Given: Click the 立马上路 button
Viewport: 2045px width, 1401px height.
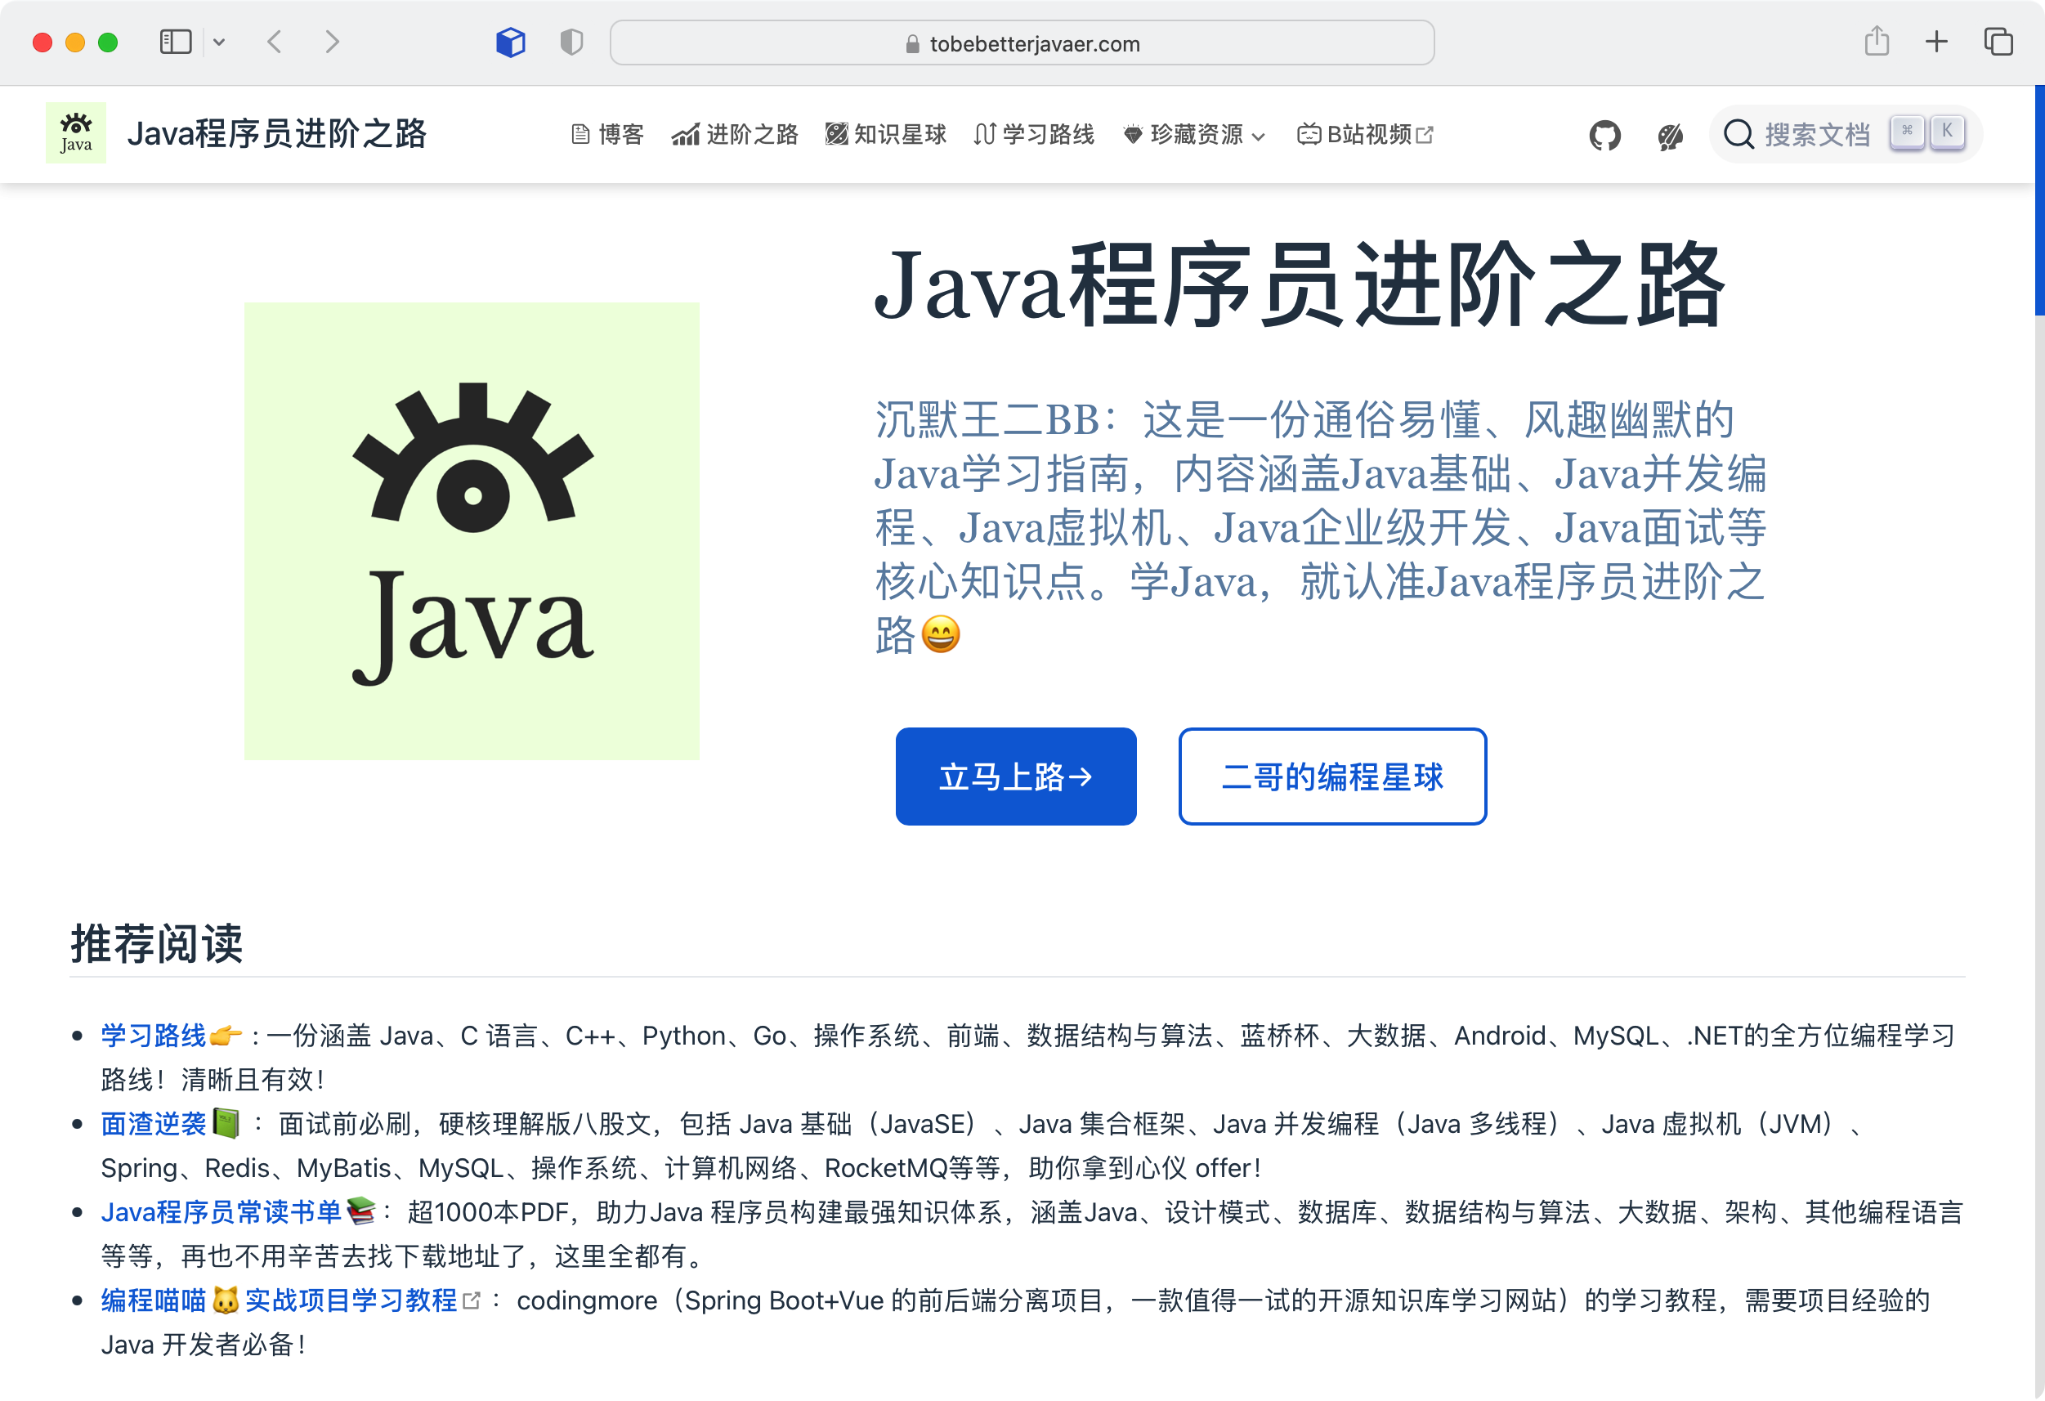Looking at the screenshot, I should tap(1015, 777).
